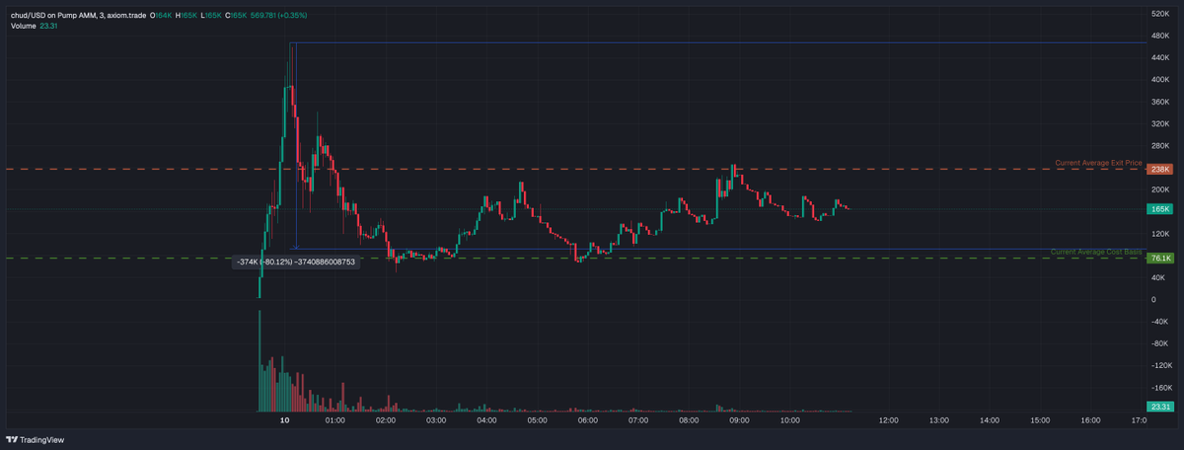Click the orange 238K price tag

1159,170
